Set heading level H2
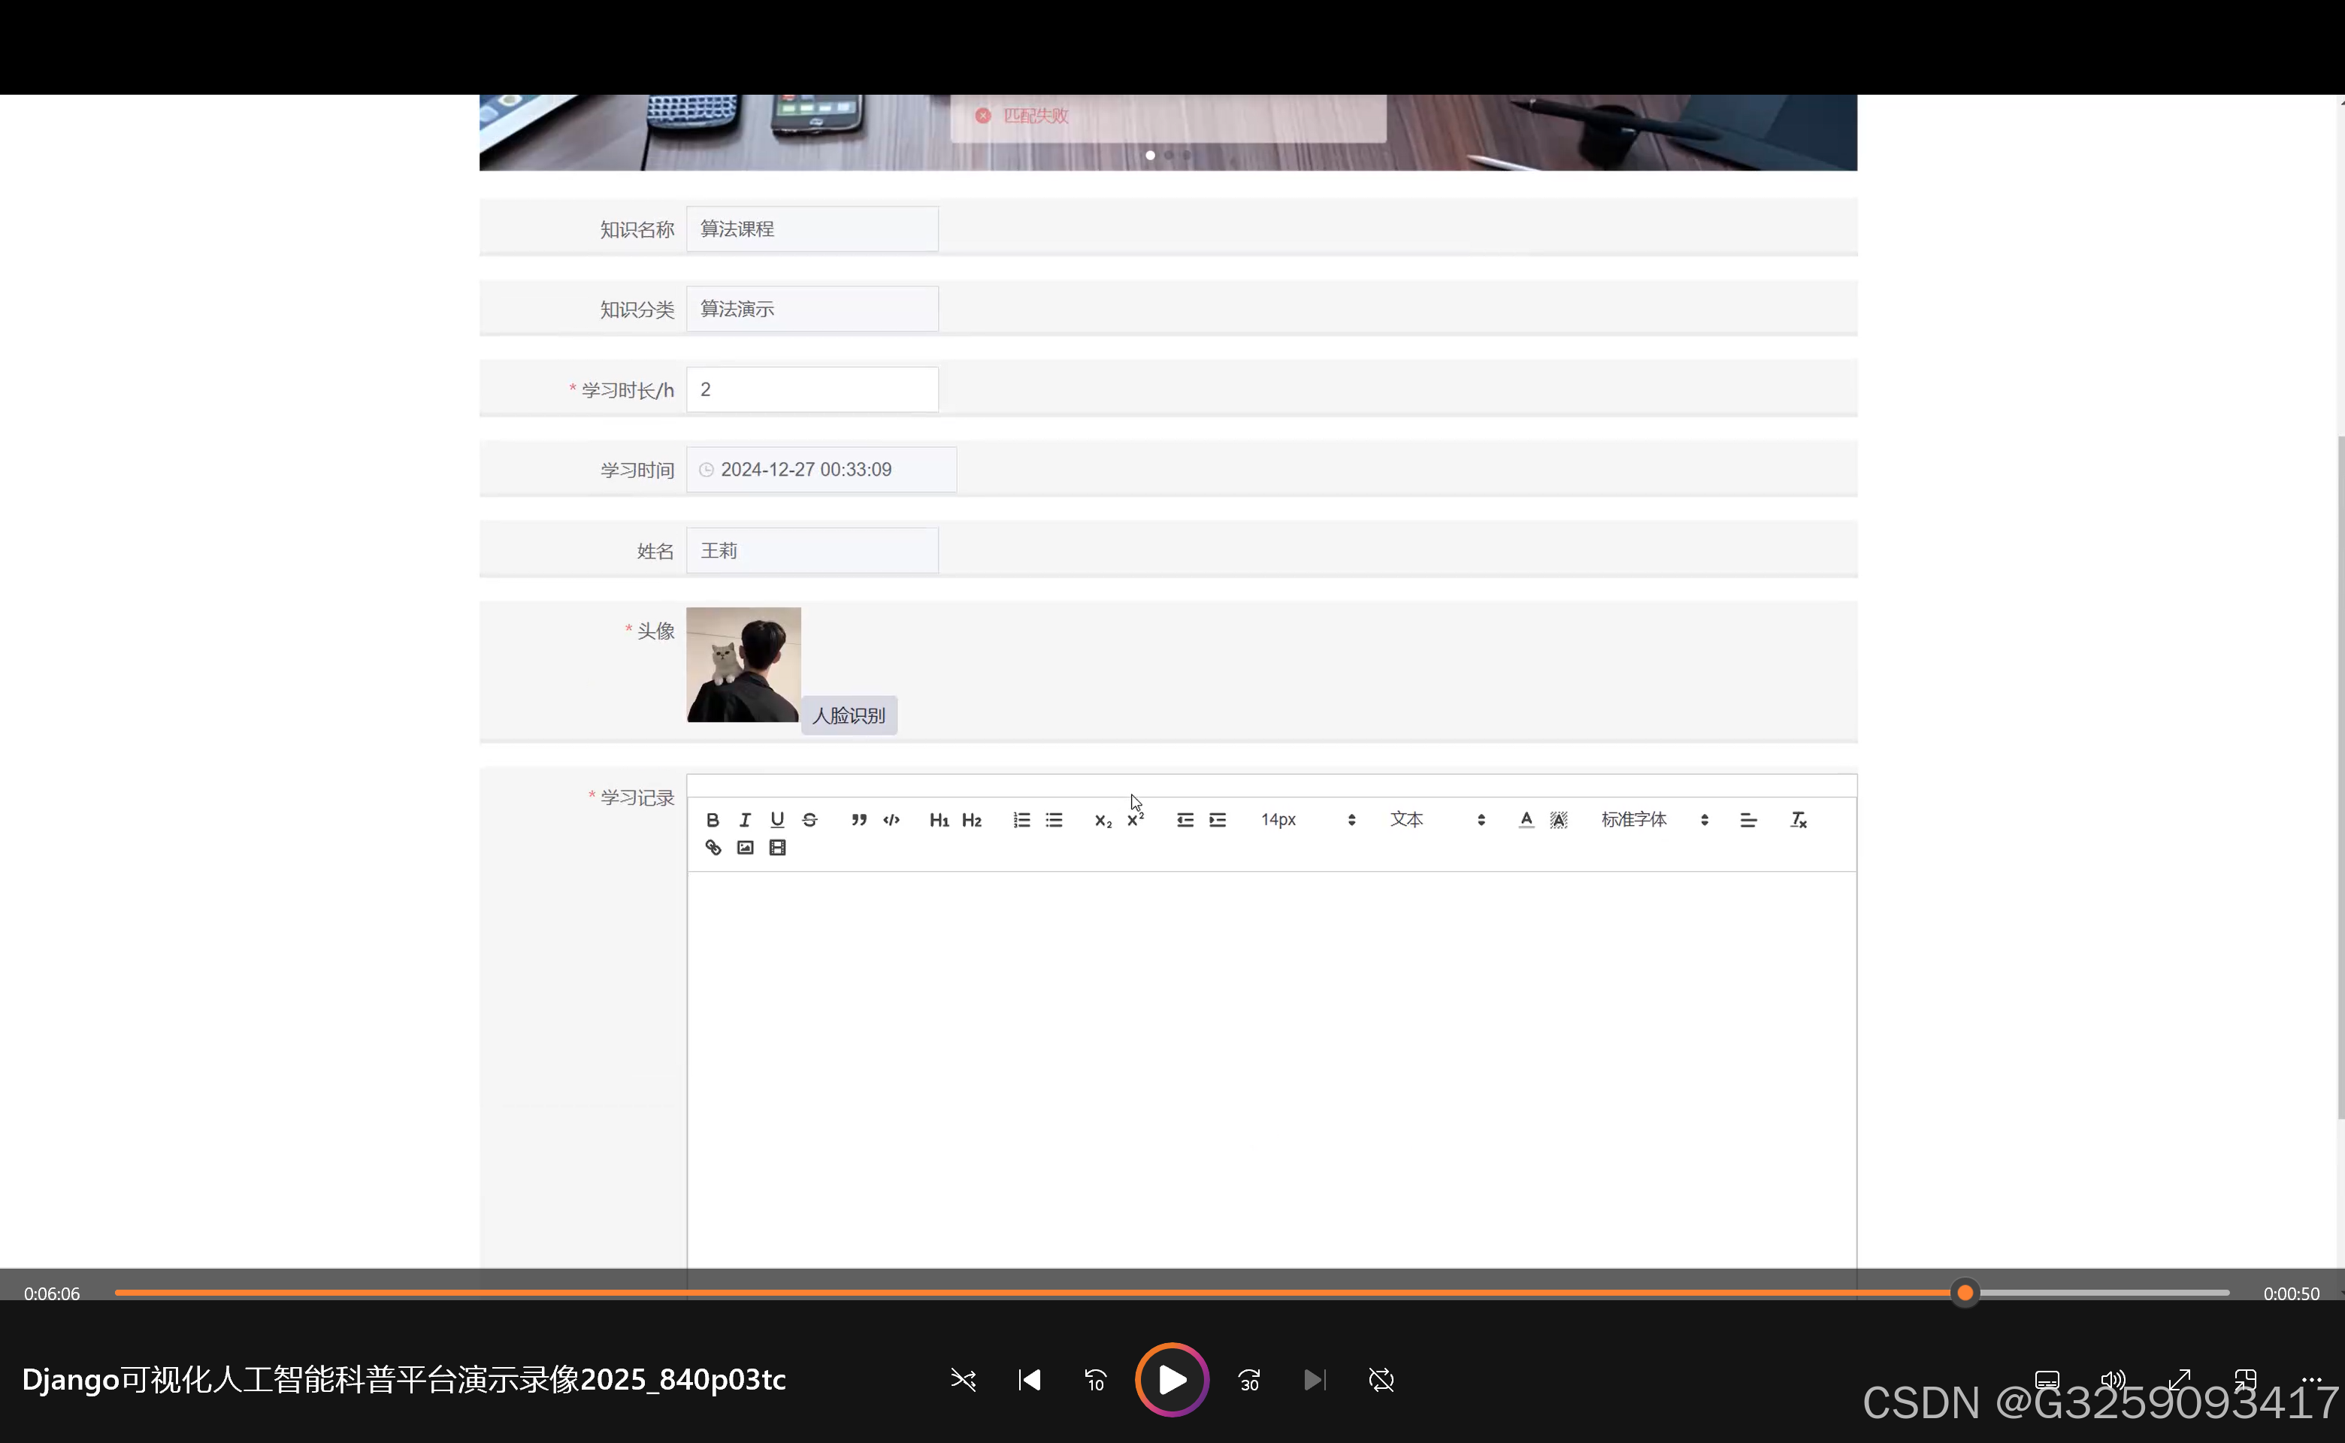 (972, 820)
